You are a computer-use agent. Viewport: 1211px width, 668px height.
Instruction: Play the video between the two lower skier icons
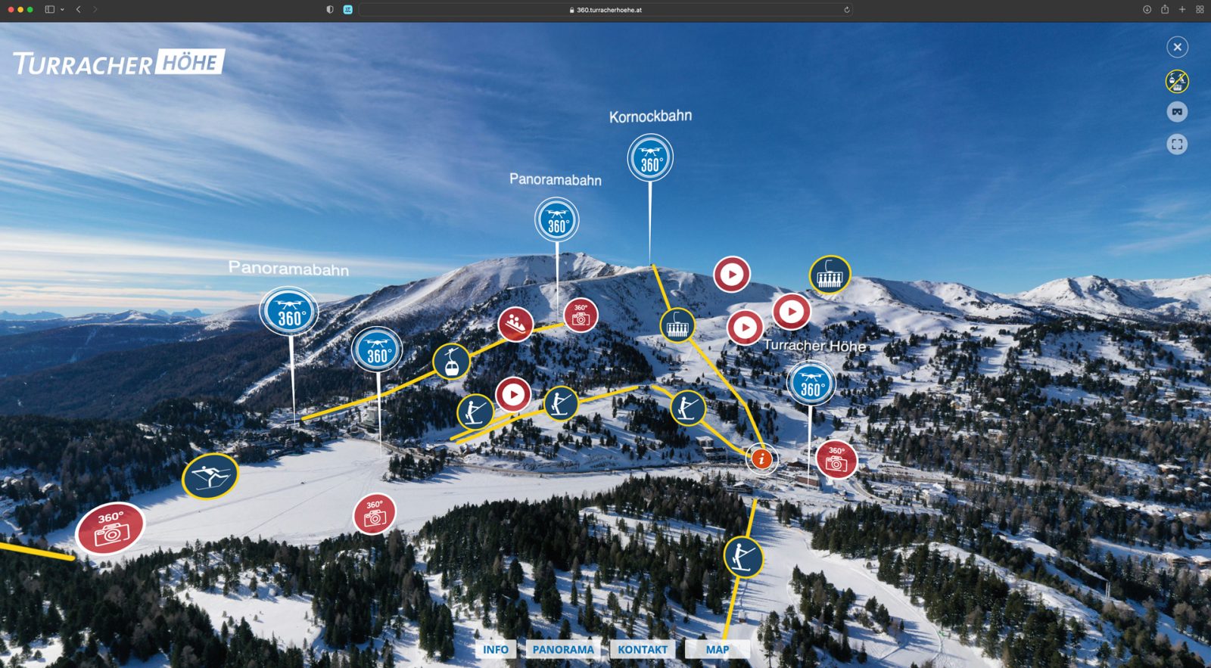(x=513, y=394)
